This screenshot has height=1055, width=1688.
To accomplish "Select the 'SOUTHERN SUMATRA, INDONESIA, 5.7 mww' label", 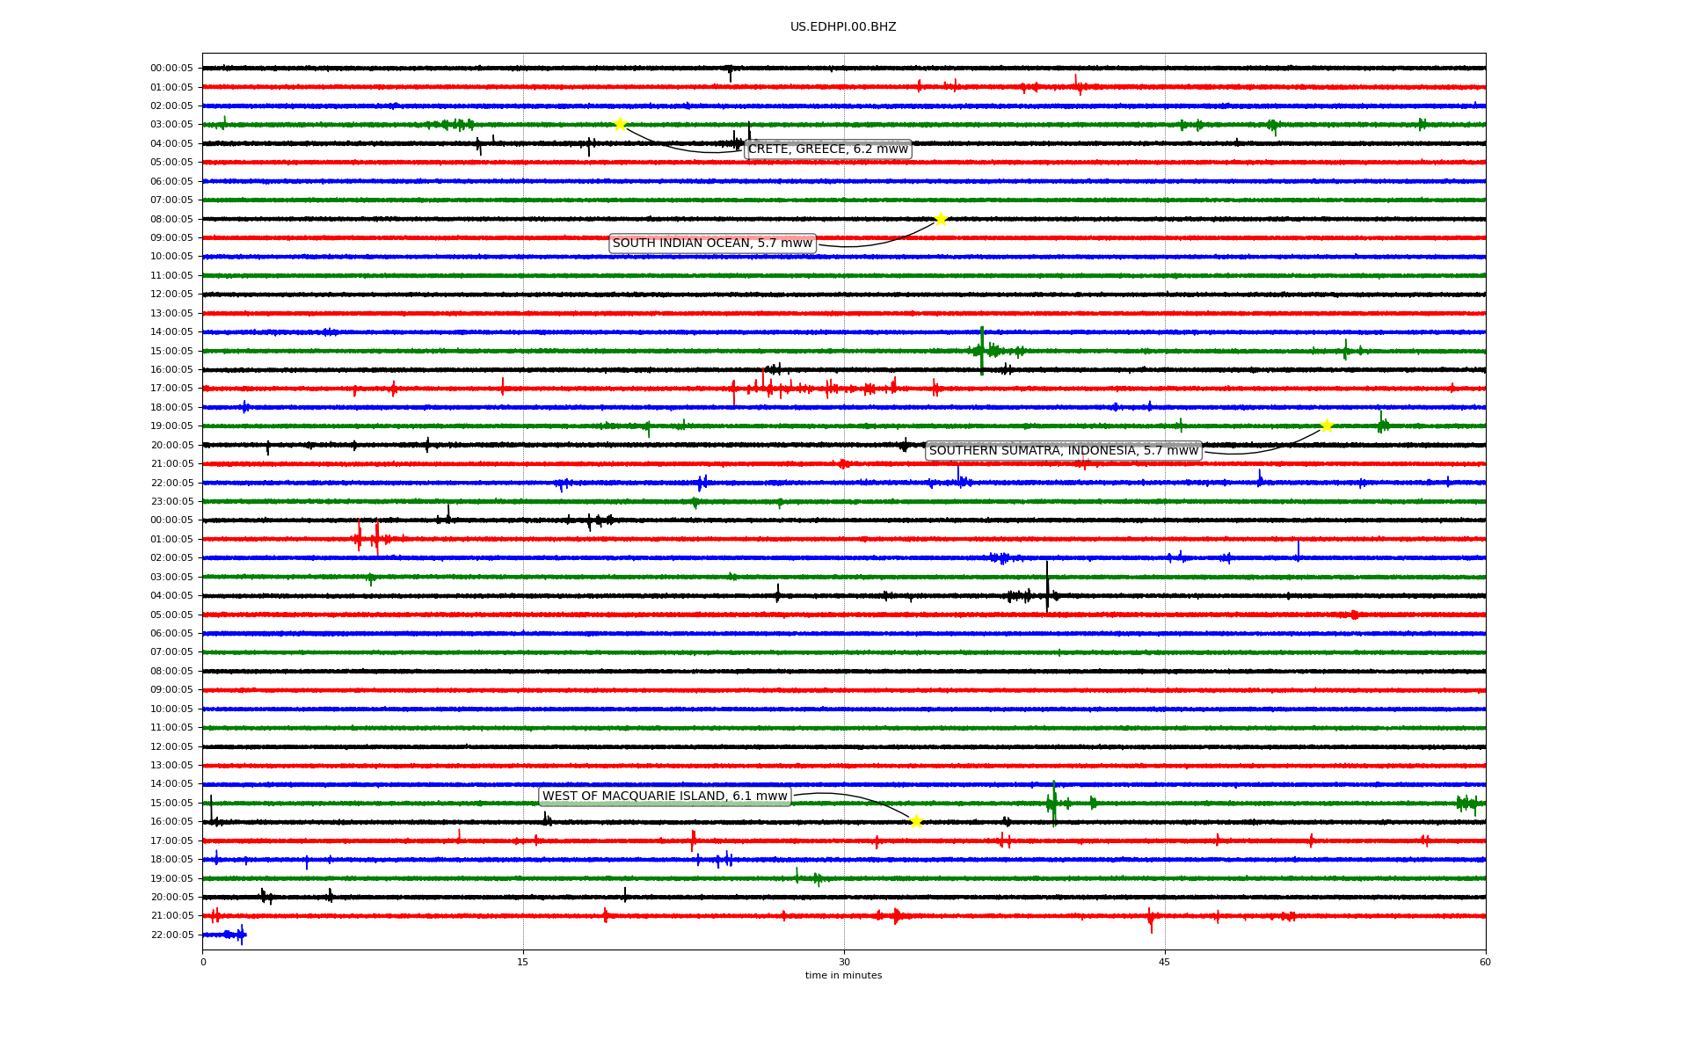I will click(x=1064, y=451).
